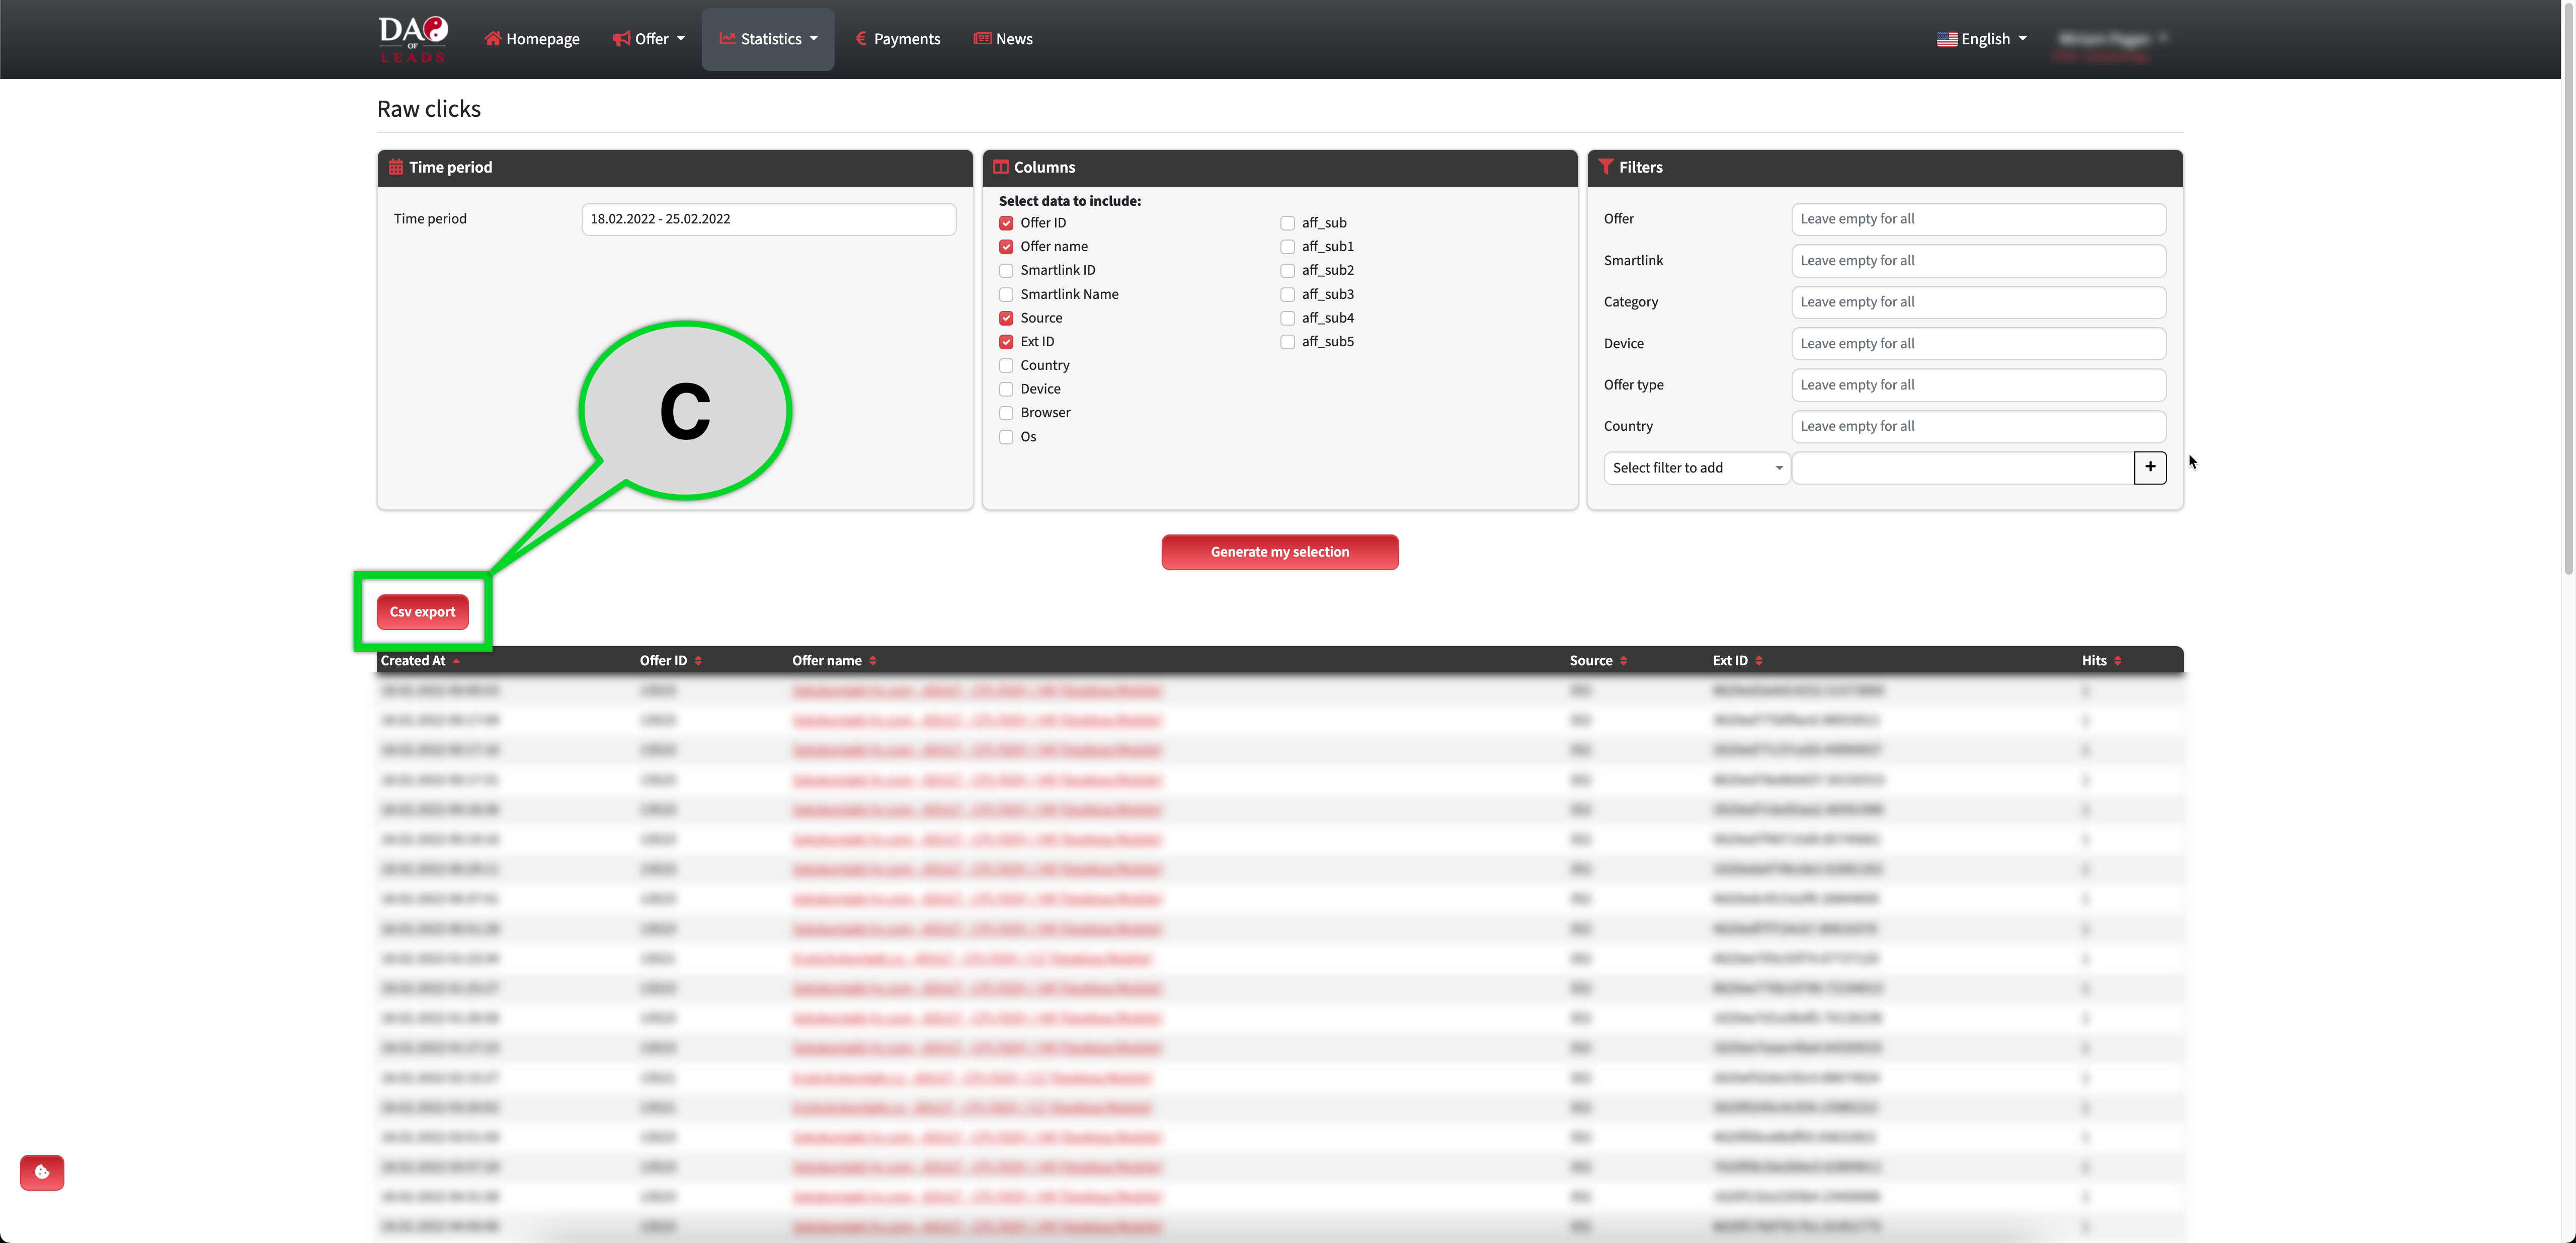2576x1243 pixels.
Task: Go to the Payments page
Action: point(898,39)
